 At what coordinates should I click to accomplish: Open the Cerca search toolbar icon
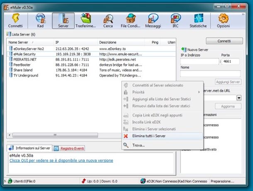[x=108, y=21]
